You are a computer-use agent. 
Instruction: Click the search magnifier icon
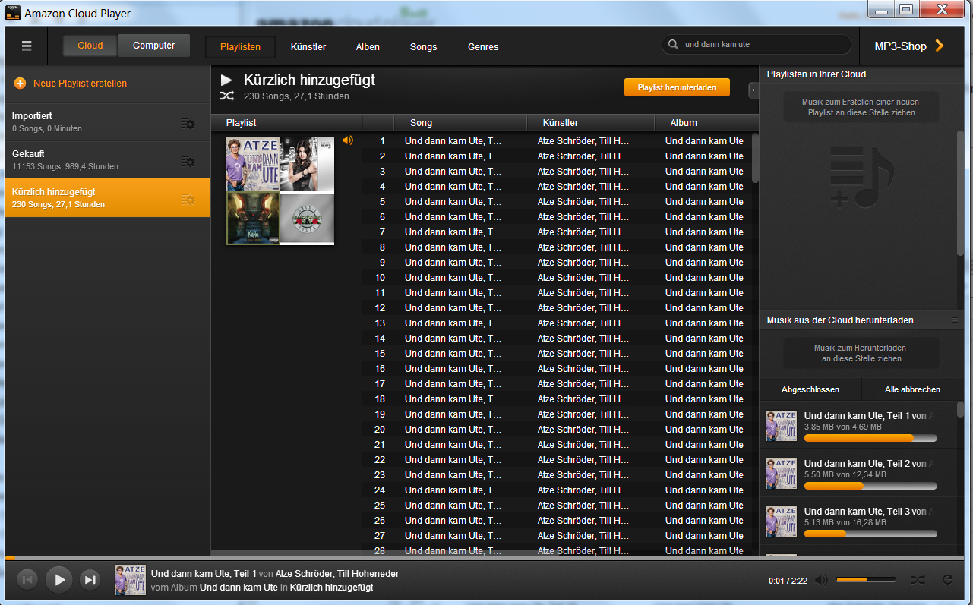[x=673, y=45]
